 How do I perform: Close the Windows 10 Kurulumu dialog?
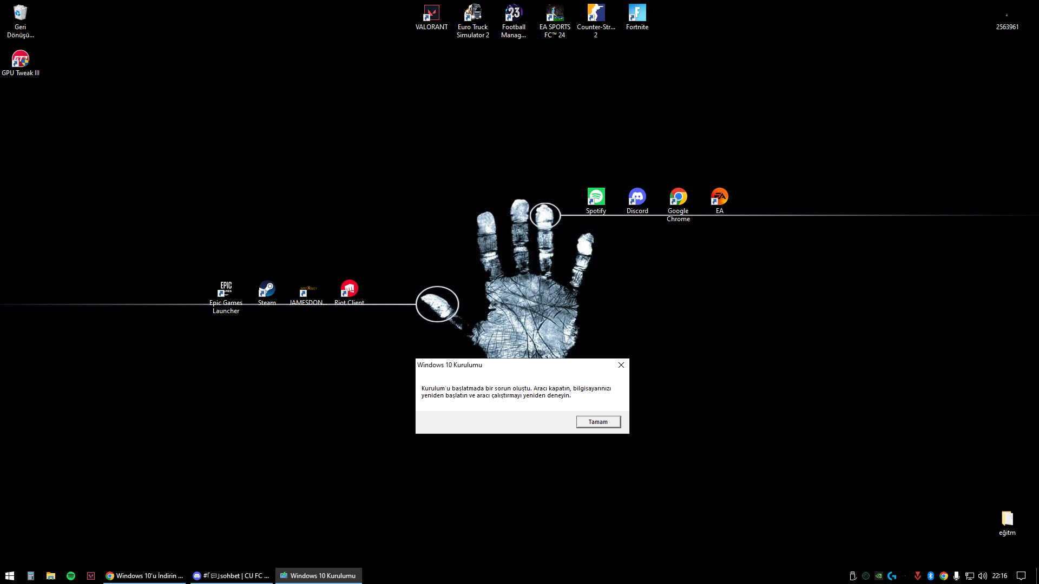point(621,365)
